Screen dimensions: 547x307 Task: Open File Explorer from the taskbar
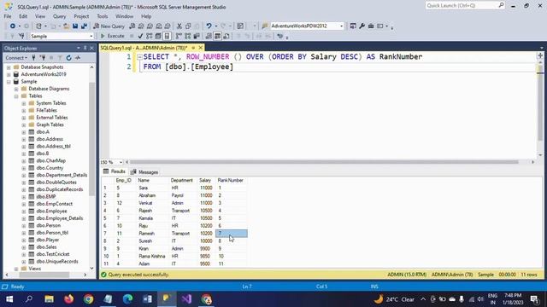click(x=49, y=299)
